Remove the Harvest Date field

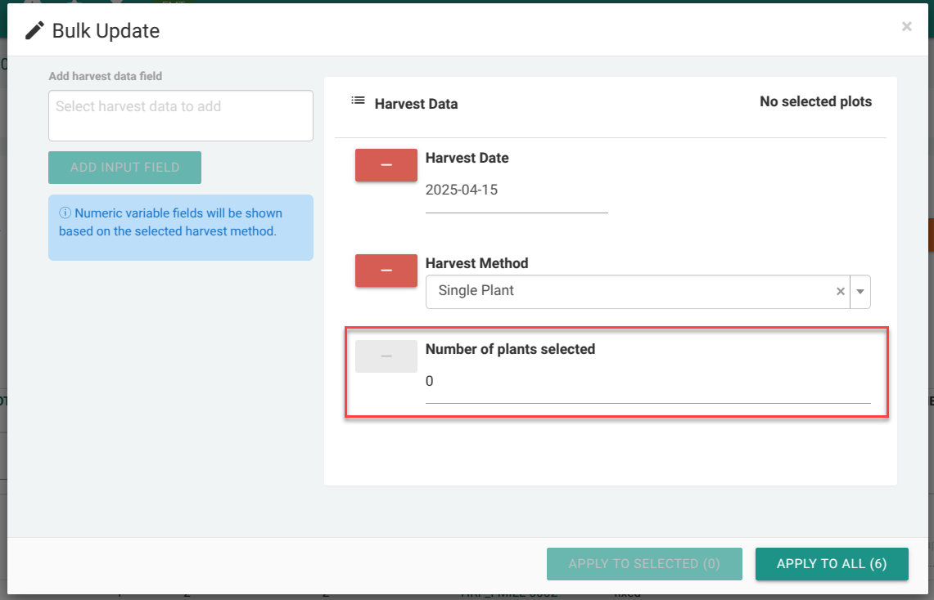coord(386,165)
